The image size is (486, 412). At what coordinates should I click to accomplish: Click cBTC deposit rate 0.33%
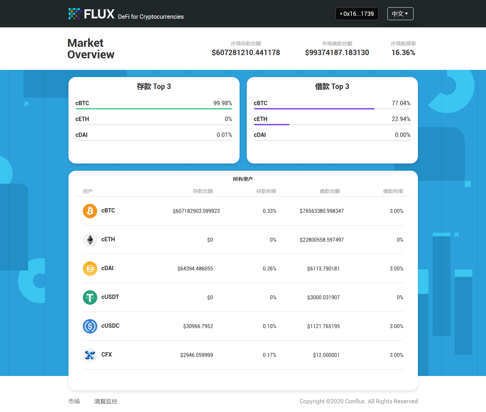269,211
